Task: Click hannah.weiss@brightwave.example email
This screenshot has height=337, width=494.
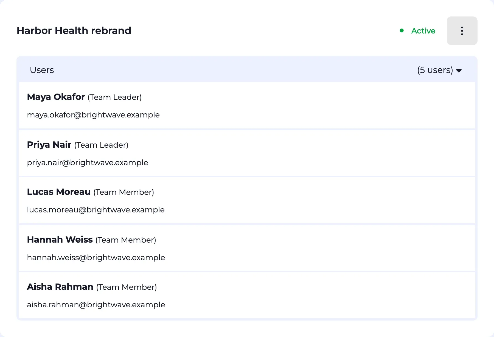Action: click(96, 257)
